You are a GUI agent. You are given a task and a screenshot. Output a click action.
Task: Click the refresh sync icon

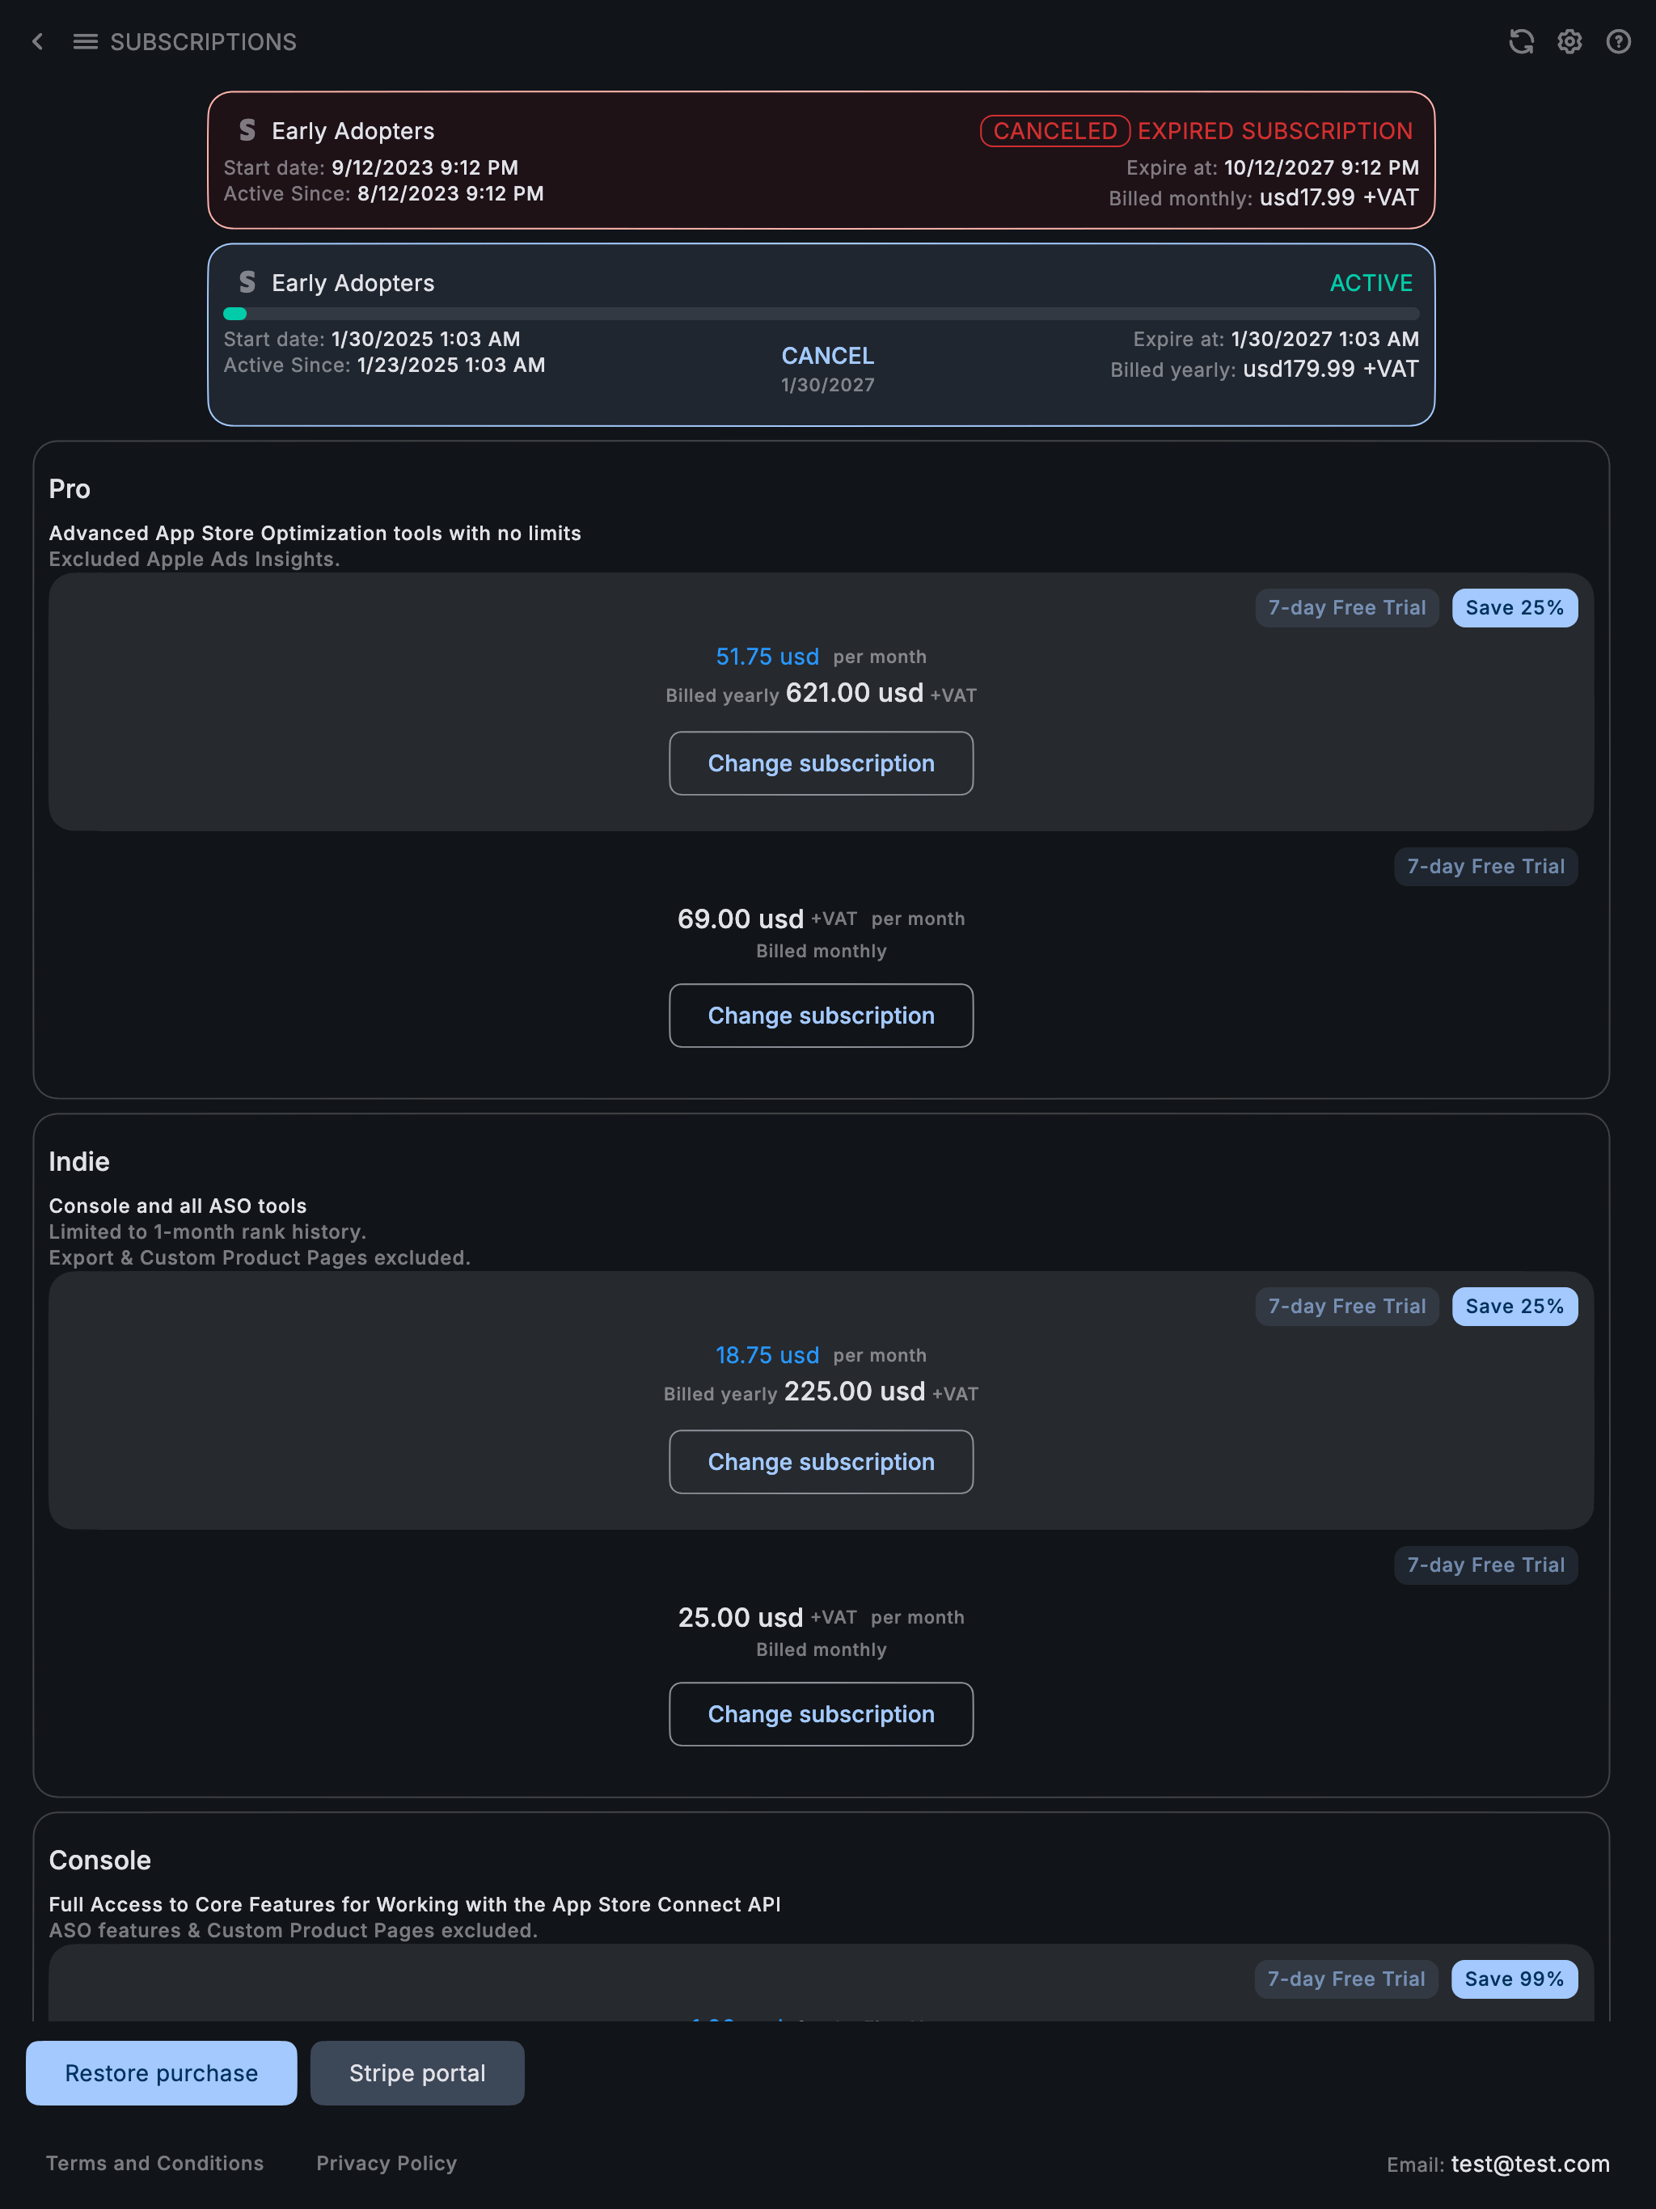(1520, 42)
